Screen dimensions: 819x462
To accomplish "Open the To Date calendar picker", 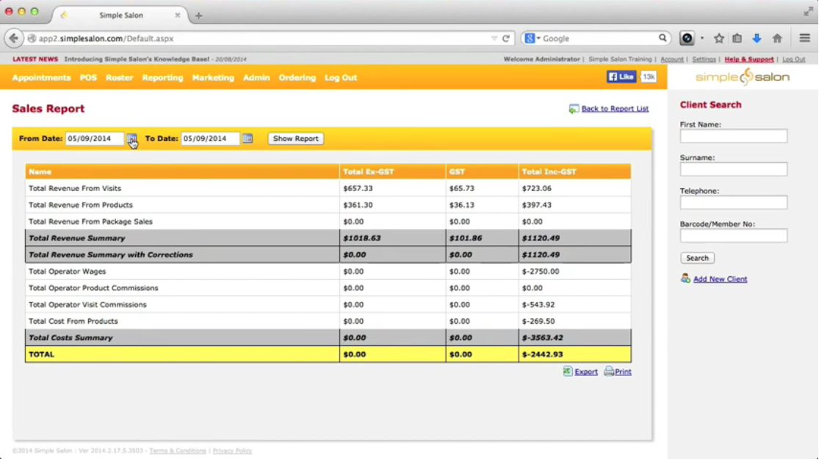I will click(x=248, y=139).
